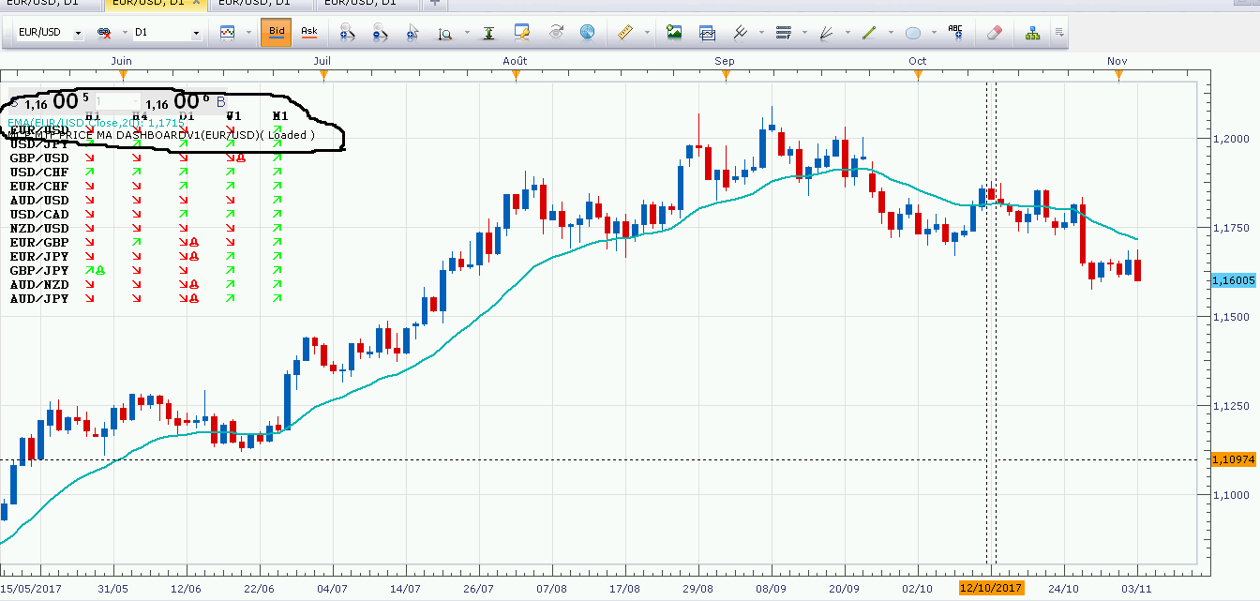This screenshot has height=601, width=1260.
Task: Select the pitchfork drawing tool
Action: point(740,33)
